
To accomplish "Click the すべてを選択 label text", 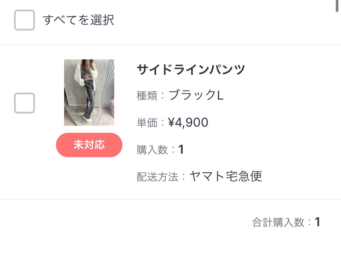I will (78, 20).
